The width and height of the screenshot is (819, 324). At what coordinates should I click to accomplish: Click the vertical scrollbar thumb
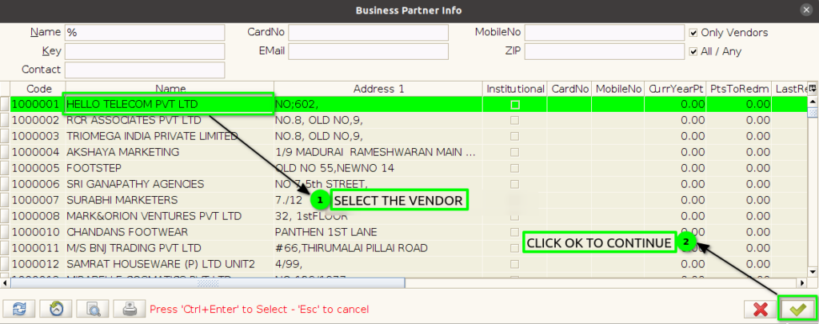coord(813,112)
